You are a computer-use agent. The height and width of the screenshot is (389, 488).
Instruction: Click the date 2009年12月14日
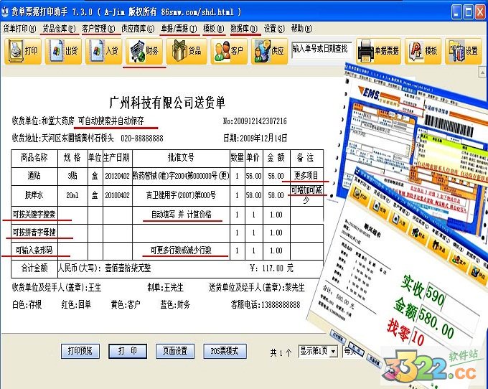click(263, 138)
